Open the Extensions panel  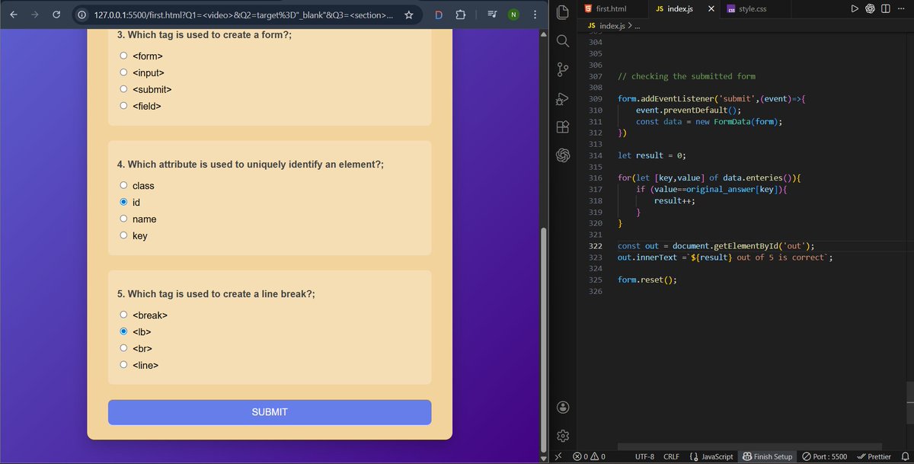[562, 126]
